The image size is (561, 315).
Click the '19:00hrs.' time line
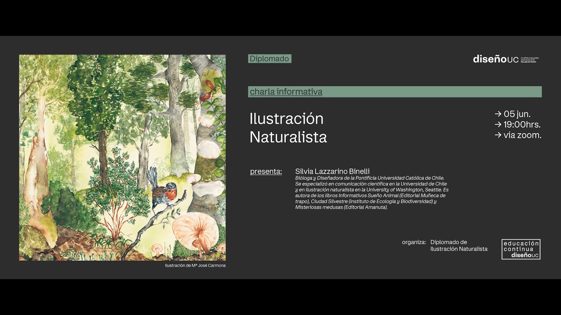[518, 125]
